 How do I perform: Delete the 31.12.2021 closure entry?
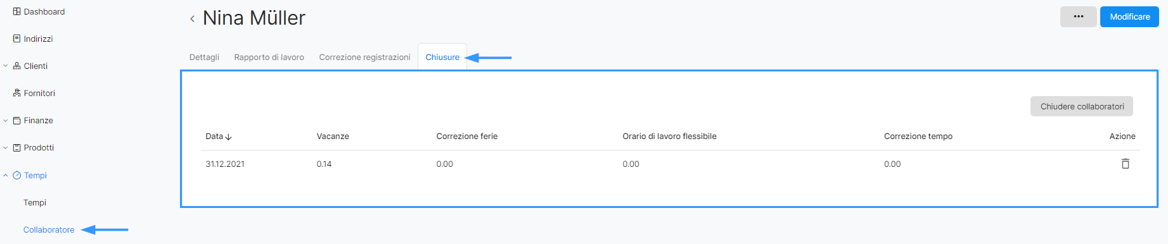(x=1126, y=164)
